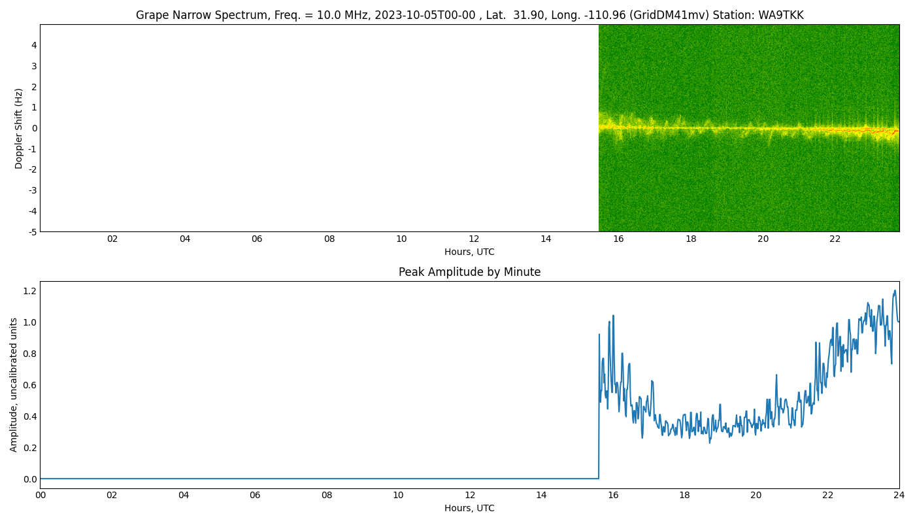Click the flat zero amplitude line near hour 08

(x=327, y=479)
